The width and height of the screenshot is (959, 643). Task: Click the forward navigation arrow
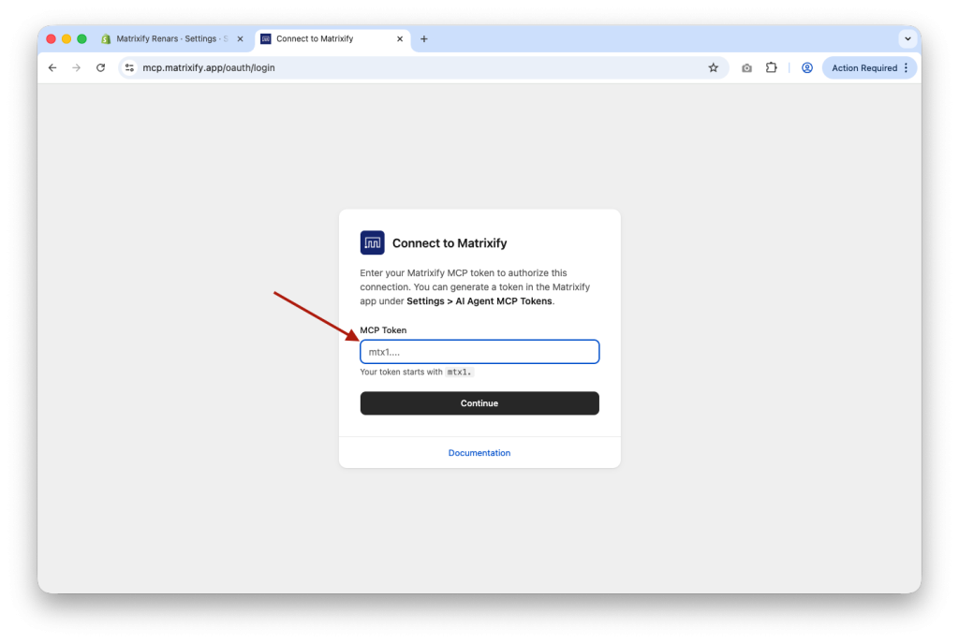pyautogui.click(x=77, y=67)
